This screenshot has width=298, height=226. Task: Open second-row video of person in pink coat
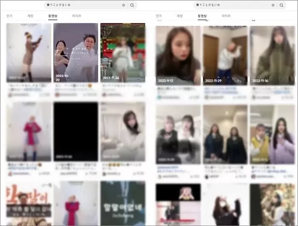[x=29, y=131]
